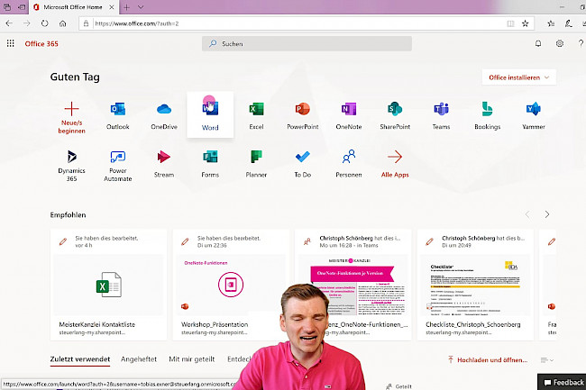
Task: Open the Stream app
Action: 164,163
